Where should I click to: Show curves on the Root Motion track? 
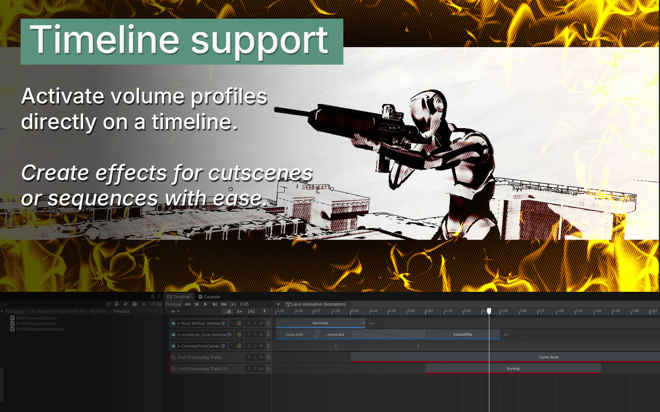tap(233, 324)
